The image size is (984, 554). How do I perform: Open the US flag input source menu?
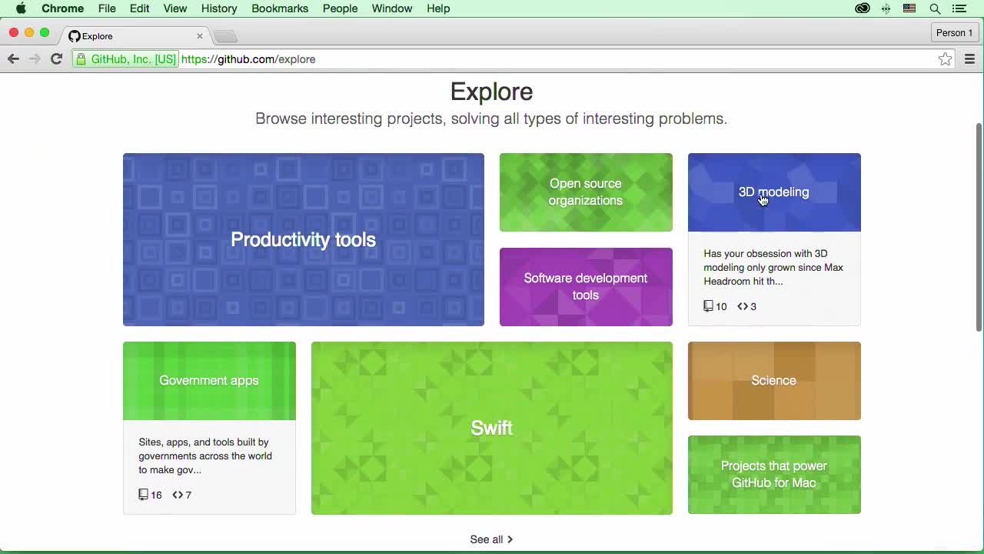909,8
